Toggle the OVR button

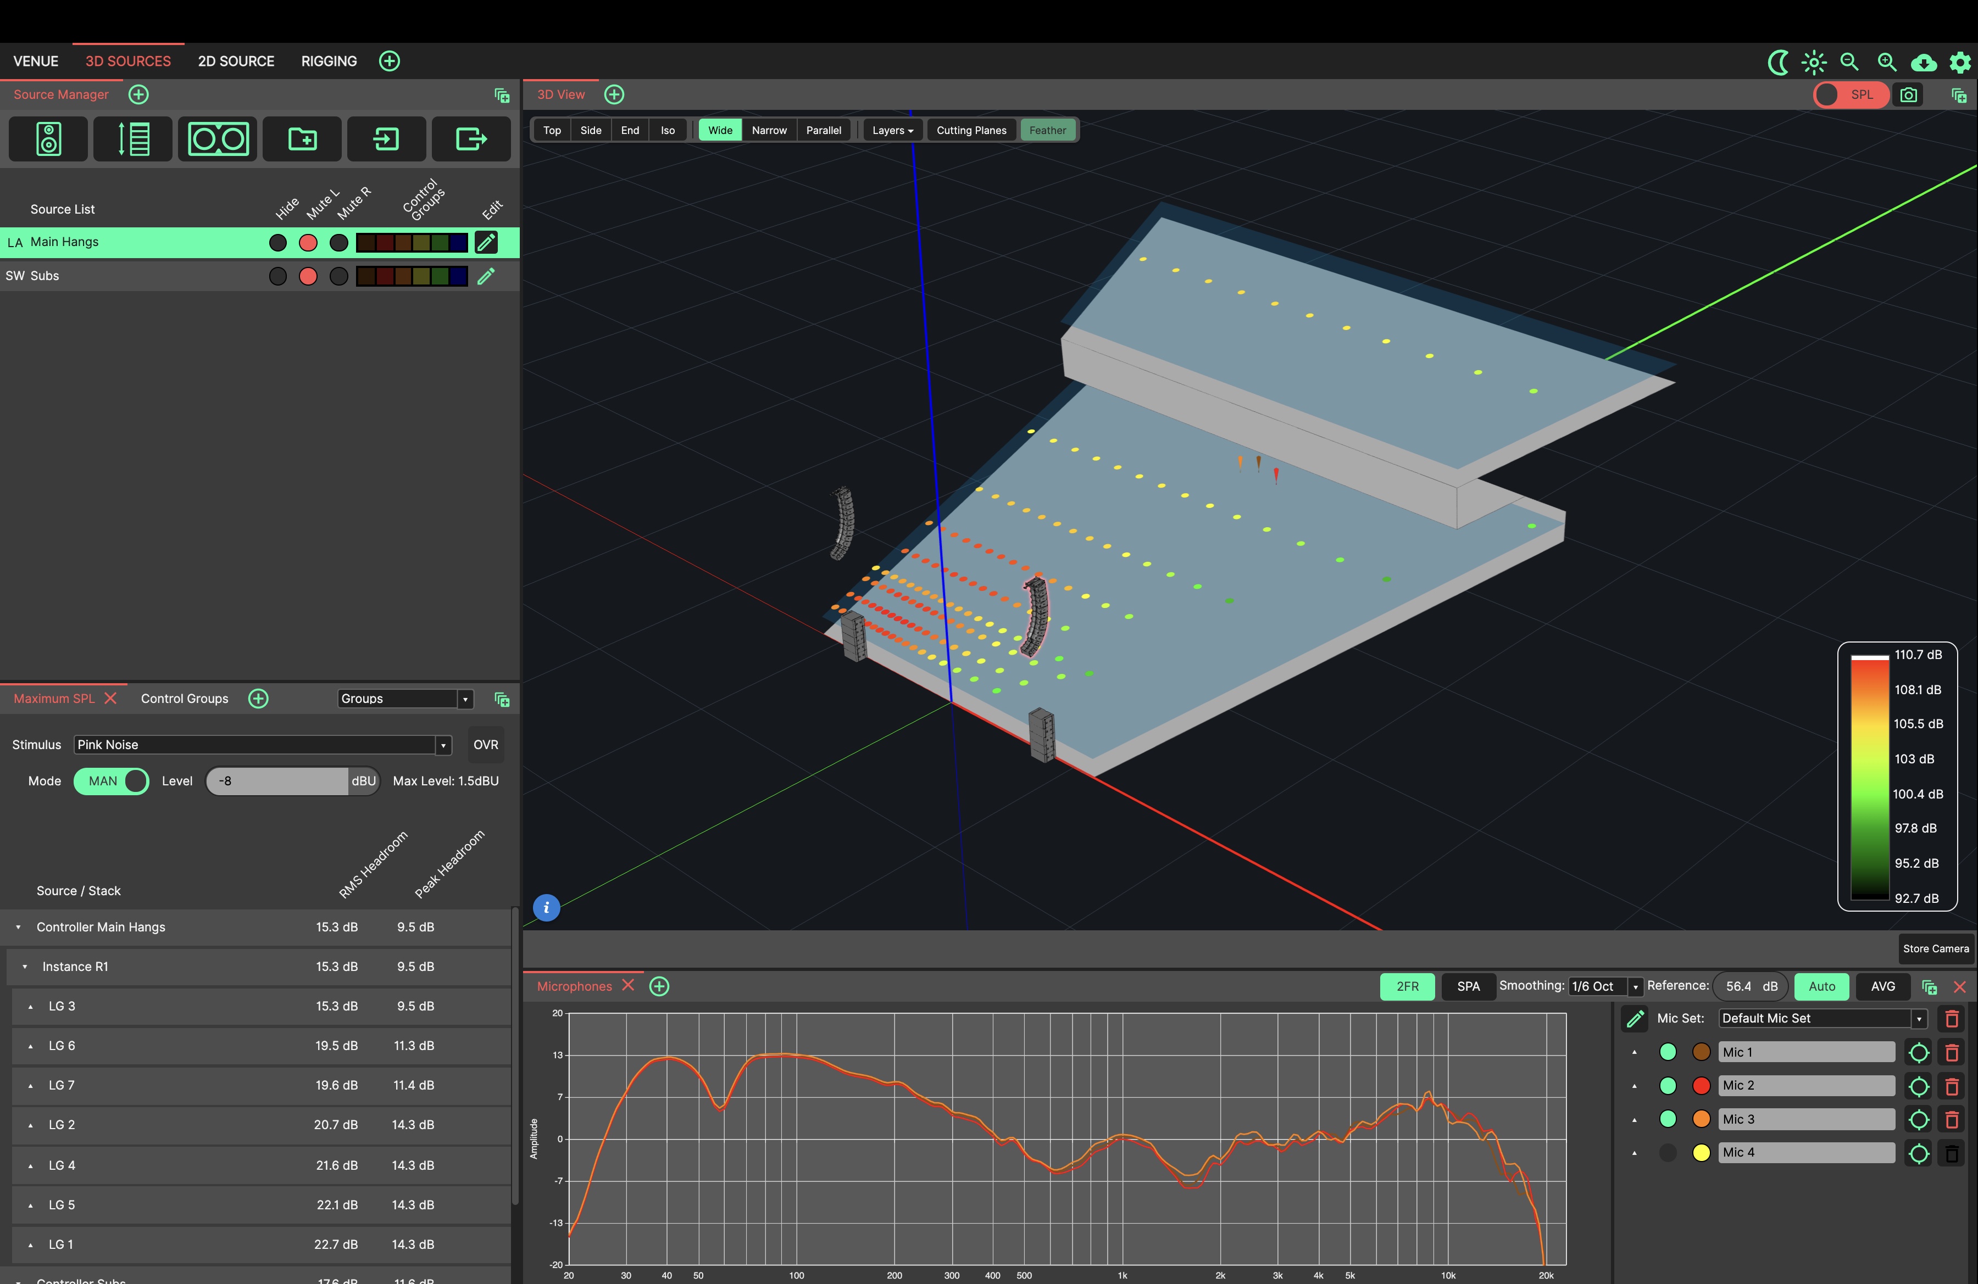[485, 745]
